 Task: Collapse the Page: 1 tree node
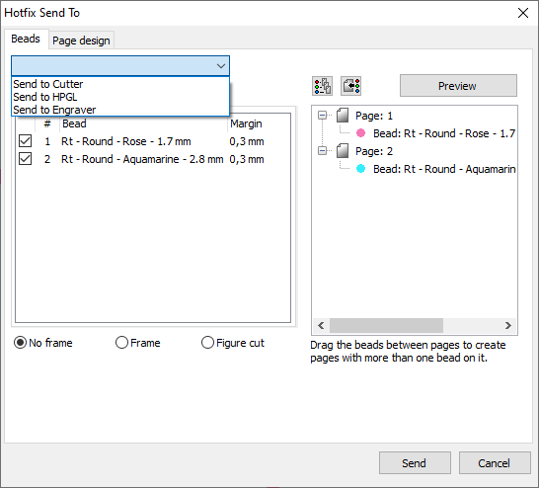(x=322, y=116)
